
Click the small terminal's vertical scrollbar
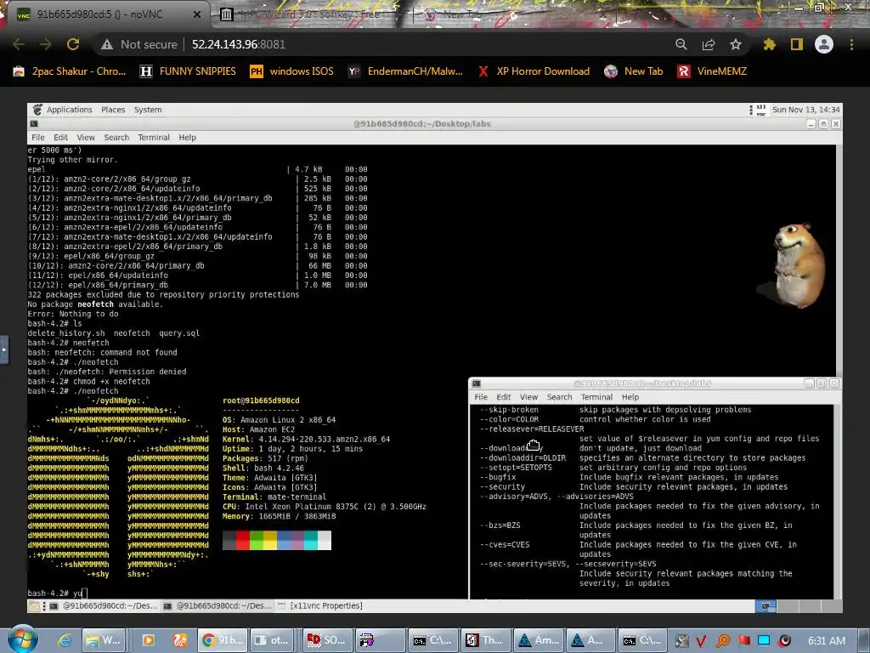(x=837, y=502)
